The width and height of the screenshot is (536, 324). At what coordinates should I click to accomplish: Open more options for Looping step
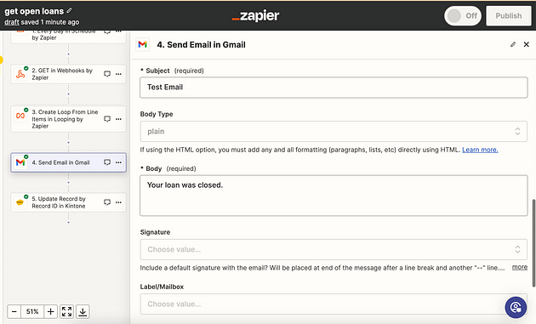coord(118,119)
